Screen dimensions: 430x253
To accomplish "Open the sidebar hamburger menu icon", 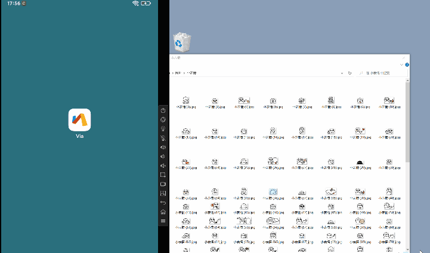I will [163, 221].
